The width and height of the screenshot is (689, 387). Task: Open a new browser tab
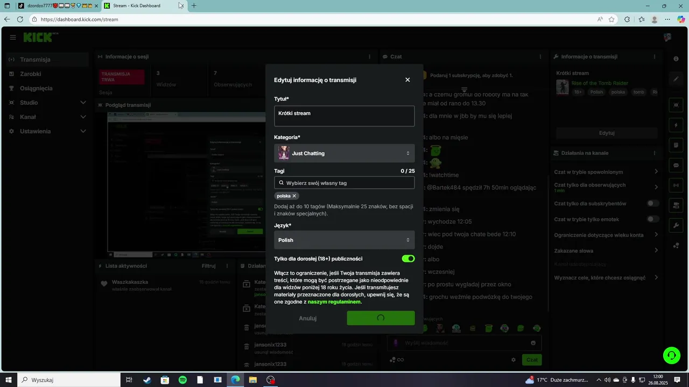tap(194, 5)
